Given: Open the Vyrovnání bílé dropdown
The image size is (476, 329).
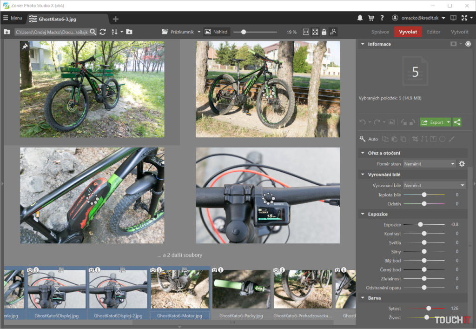Looking at the screenshot, I should 434,185.
